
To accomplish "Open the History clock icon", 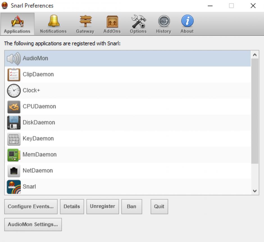I will click(x=164, y=21).
